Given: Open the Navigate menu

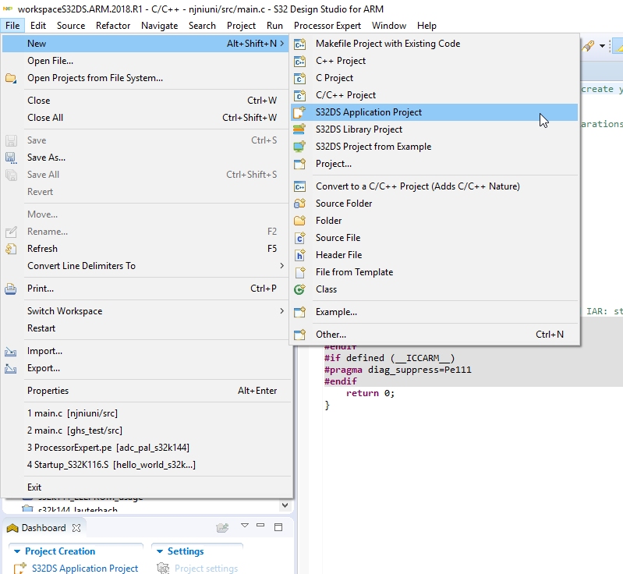Looking at the screenshot, I should click(159, 26).
